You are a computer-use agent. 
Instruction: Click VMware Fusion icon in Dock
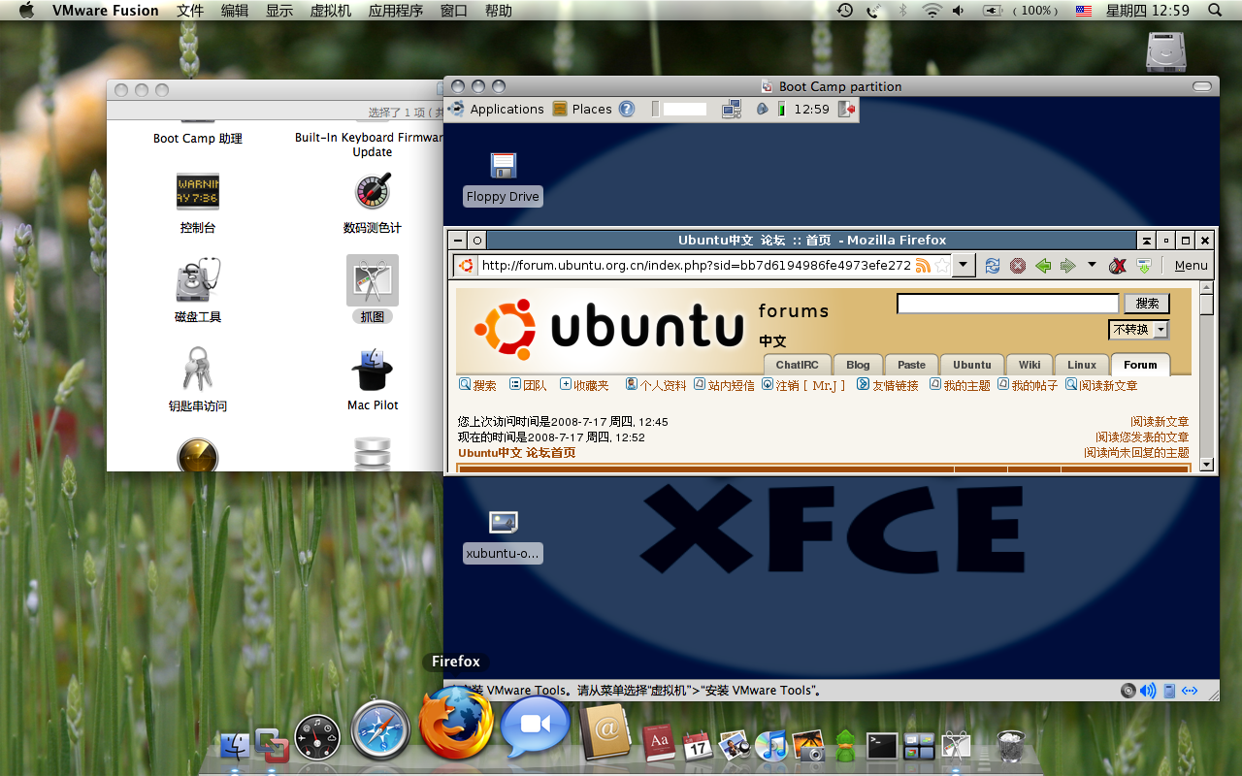[x=273, y=745]
